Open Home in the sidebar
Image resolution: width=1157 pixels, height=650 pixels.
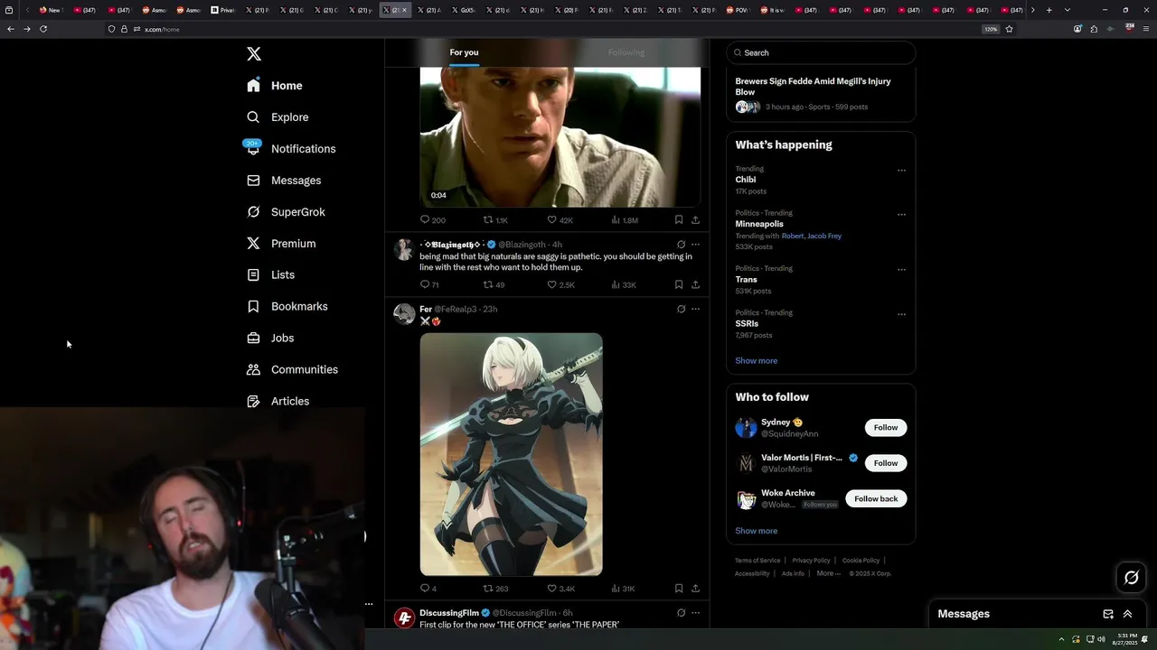[275, 86]
